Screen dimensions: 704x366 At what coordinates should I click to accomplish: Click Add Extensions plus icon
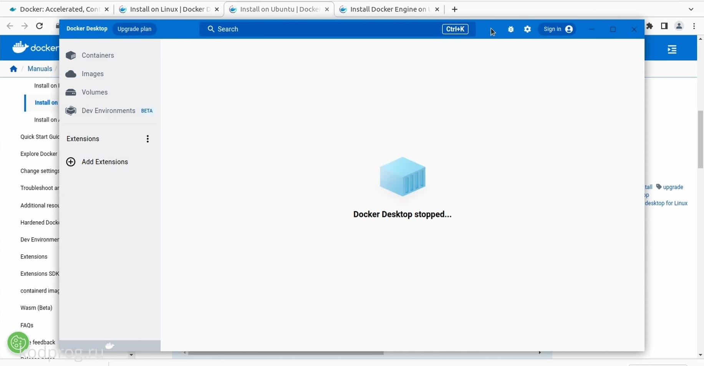coord(71,162)
